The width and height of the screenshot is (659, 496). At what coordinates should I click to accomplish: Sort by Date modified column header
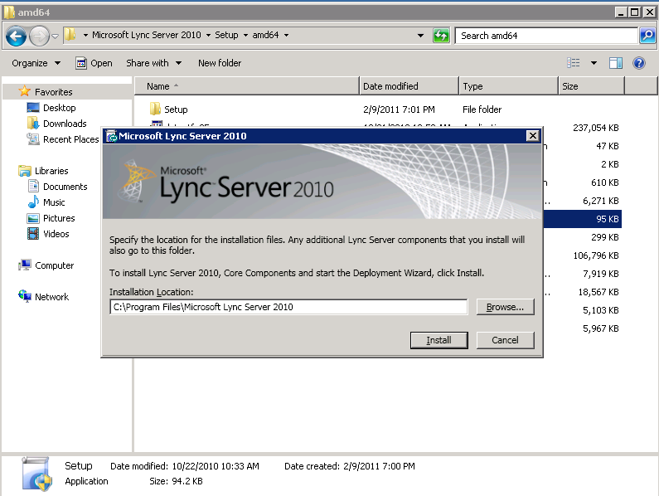pyautogui.click(x=409, y=86)
